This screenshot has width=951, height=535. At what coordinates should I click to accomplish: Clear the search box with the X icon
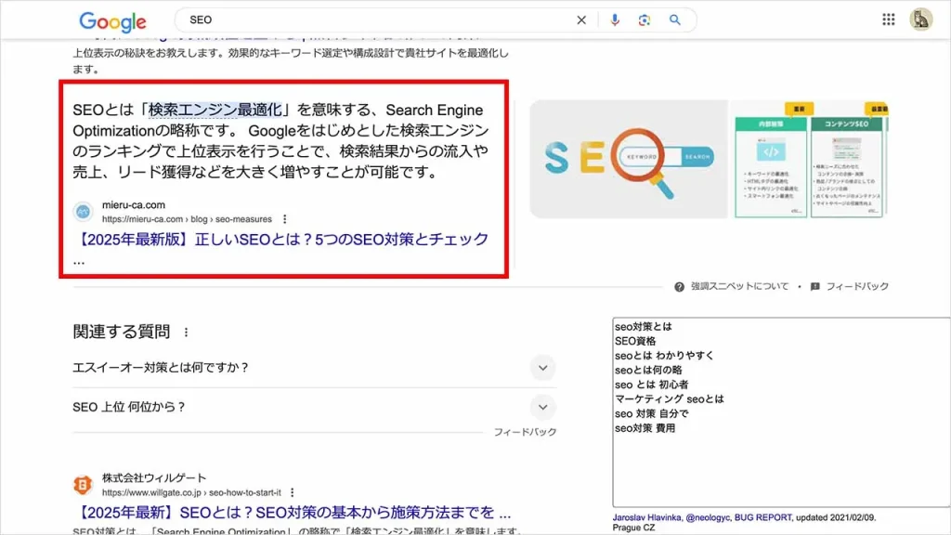(x=581, y=20)
